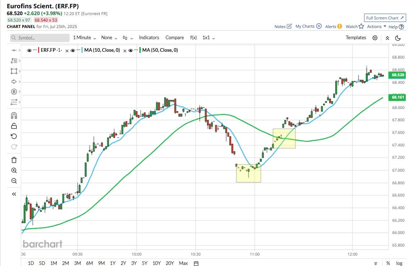
Task: Open the three-dot menu for ERF.FP
Action: click(35, 50)
